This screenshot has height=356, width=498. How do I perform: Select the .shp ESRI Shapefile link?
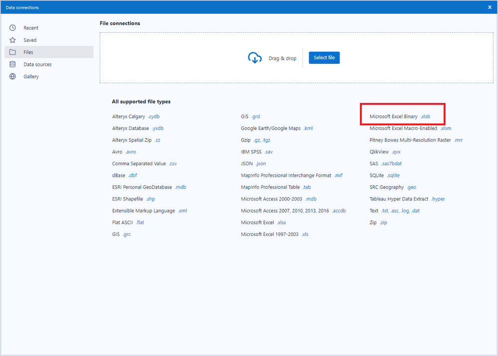(x=150, y=199)
